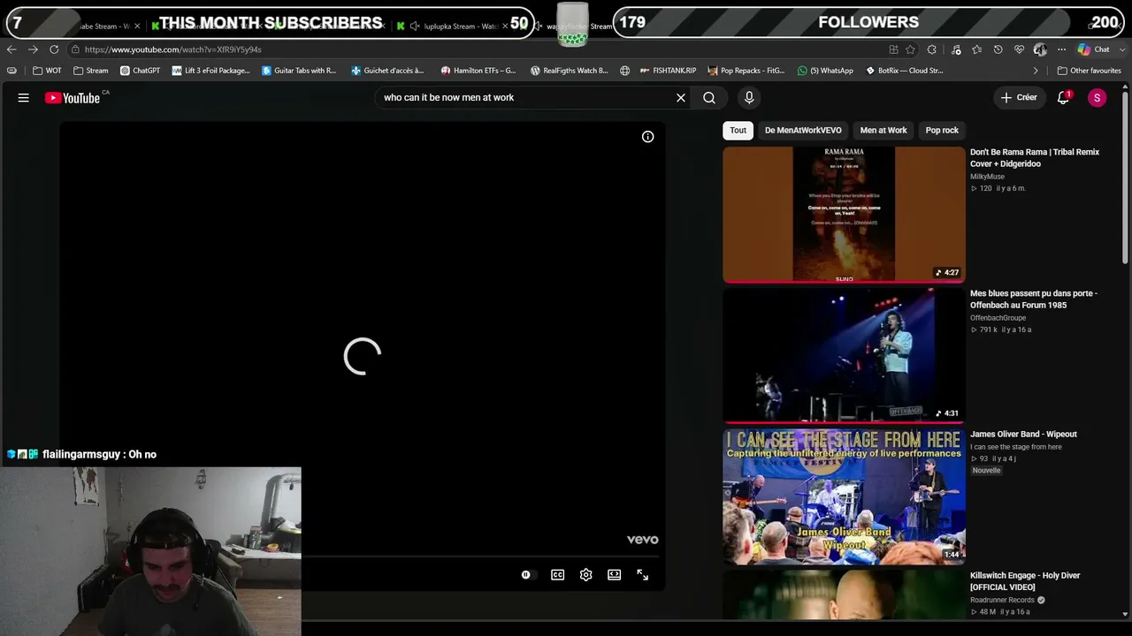
Task: Show video info card icon
Action: [648, 136]
